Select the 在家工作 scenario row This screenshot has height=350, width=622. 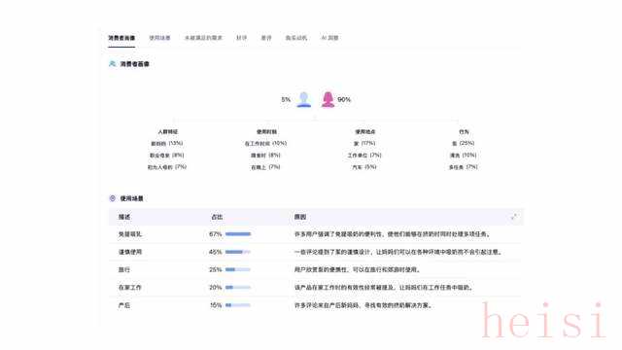(316, 288)
